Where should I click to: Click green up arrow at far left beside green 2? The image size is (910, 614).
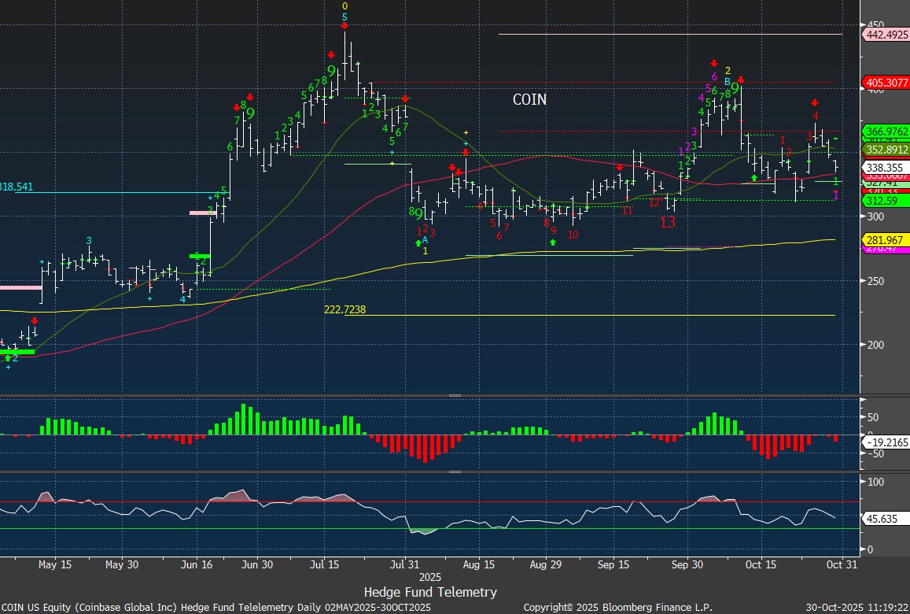7,358
